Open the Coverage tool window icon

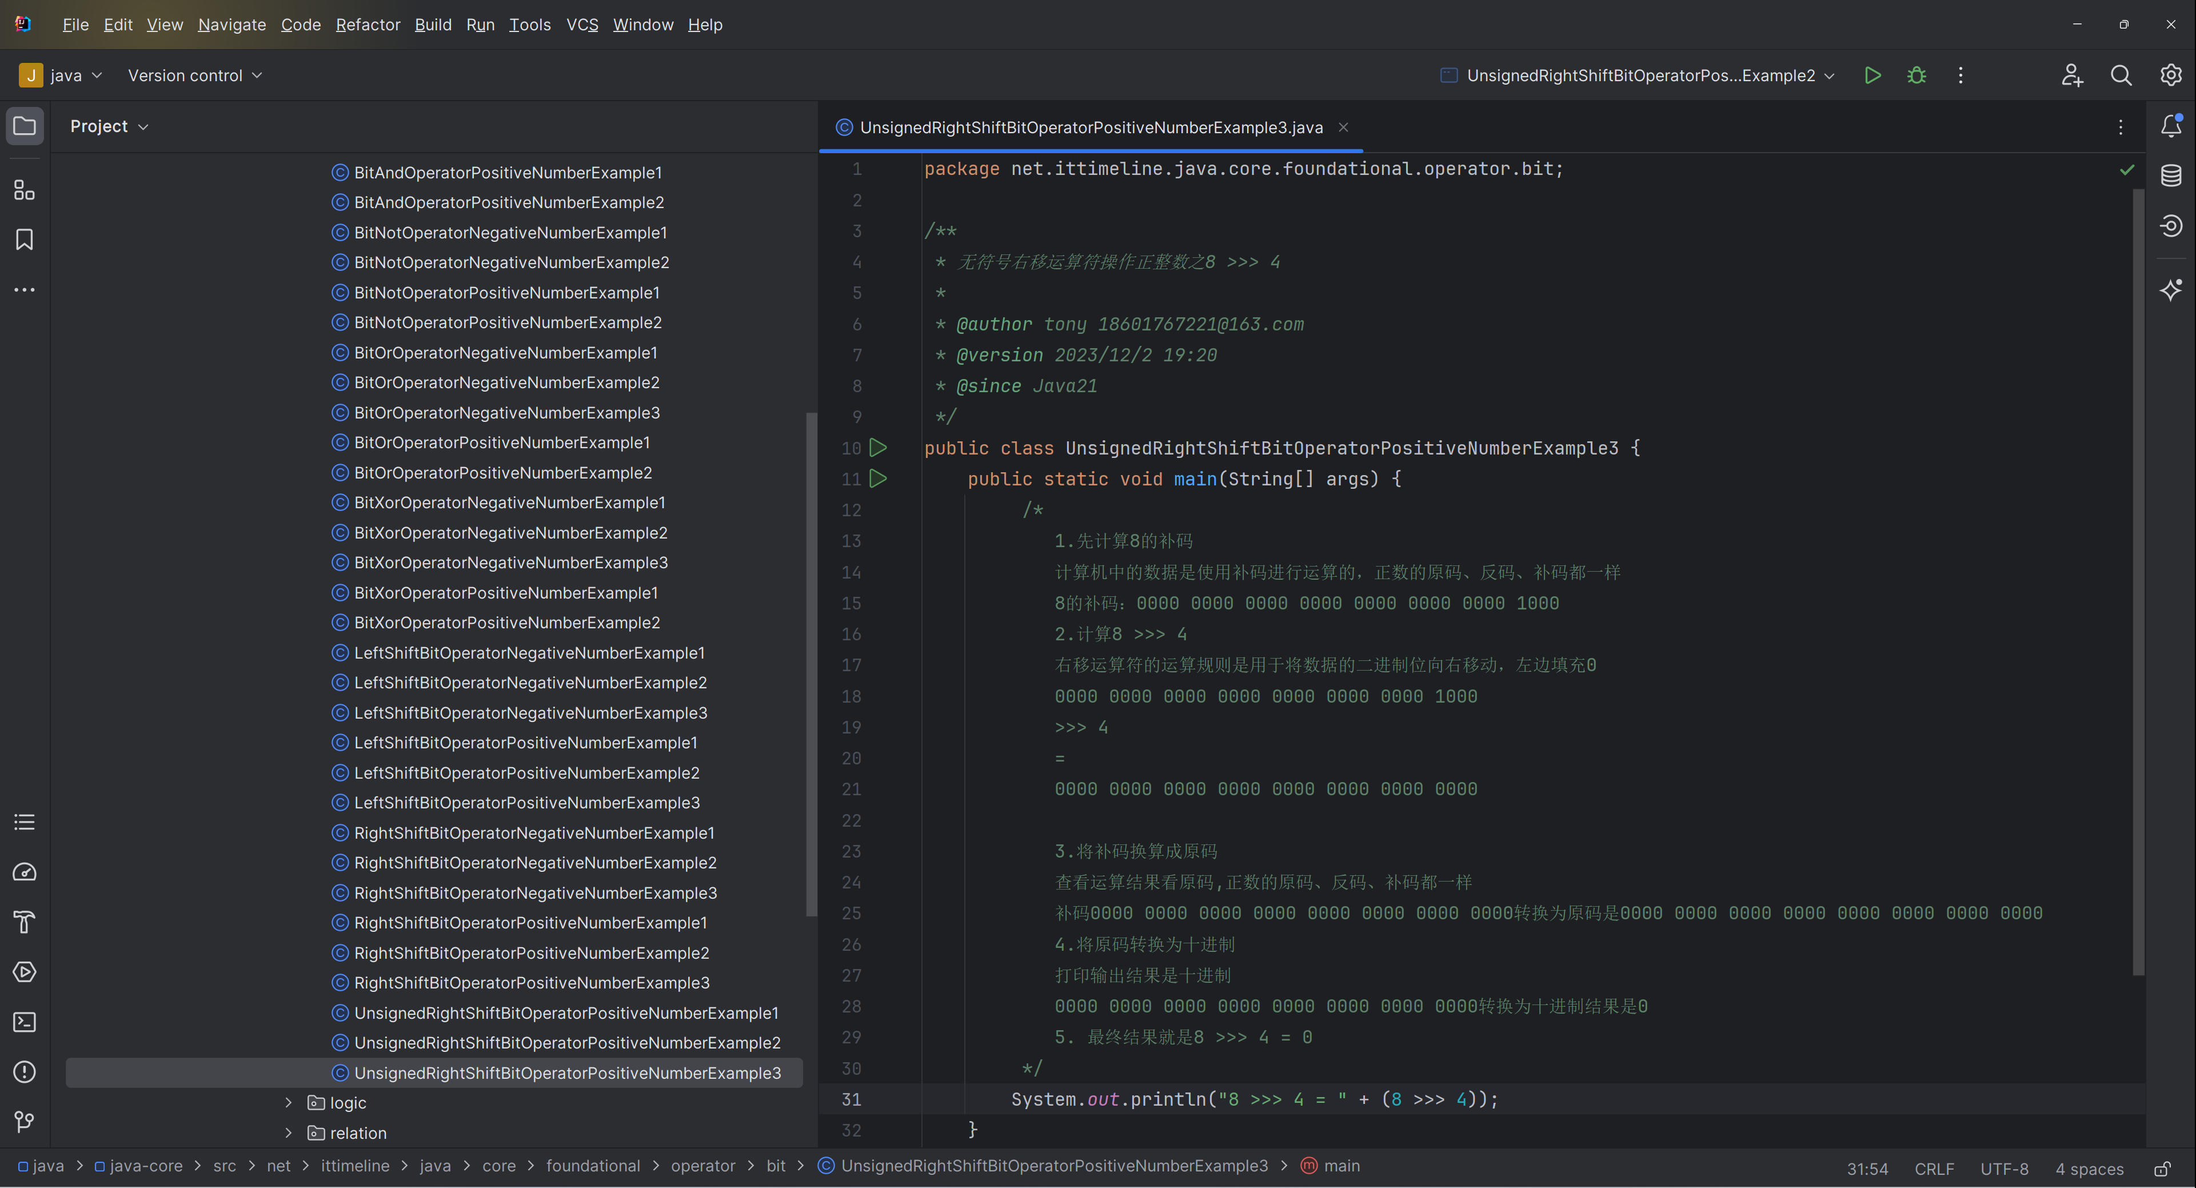[2170, 226]
